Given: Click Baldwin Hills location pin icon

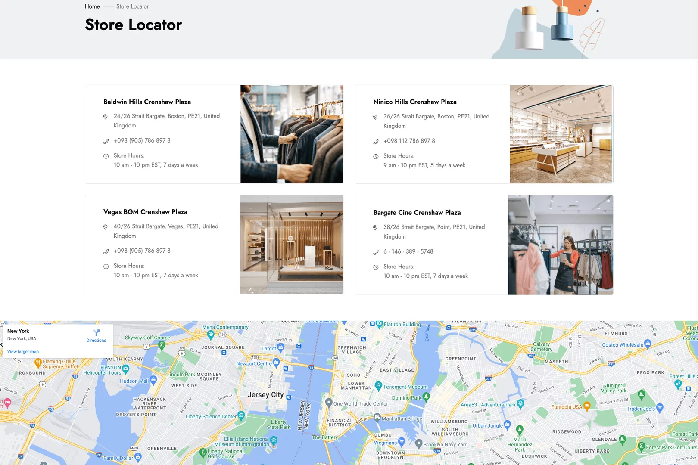Looking at the screenshot, I should coord(106,117).
